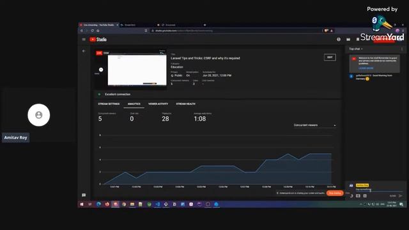Open the YouTube Studio hamburger menu
409x230 pixels.
click(84, 40)
